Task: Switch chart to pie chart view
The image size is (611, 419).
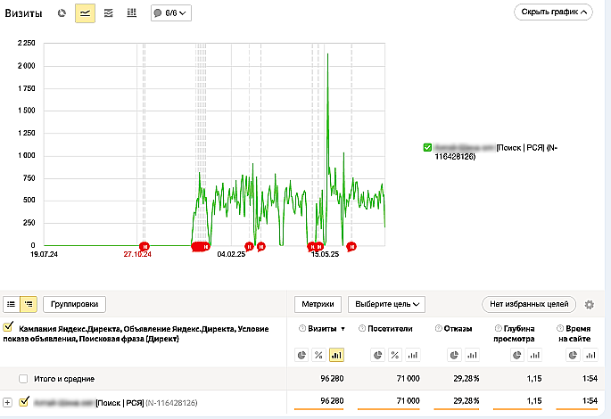Action: point(62,12)
